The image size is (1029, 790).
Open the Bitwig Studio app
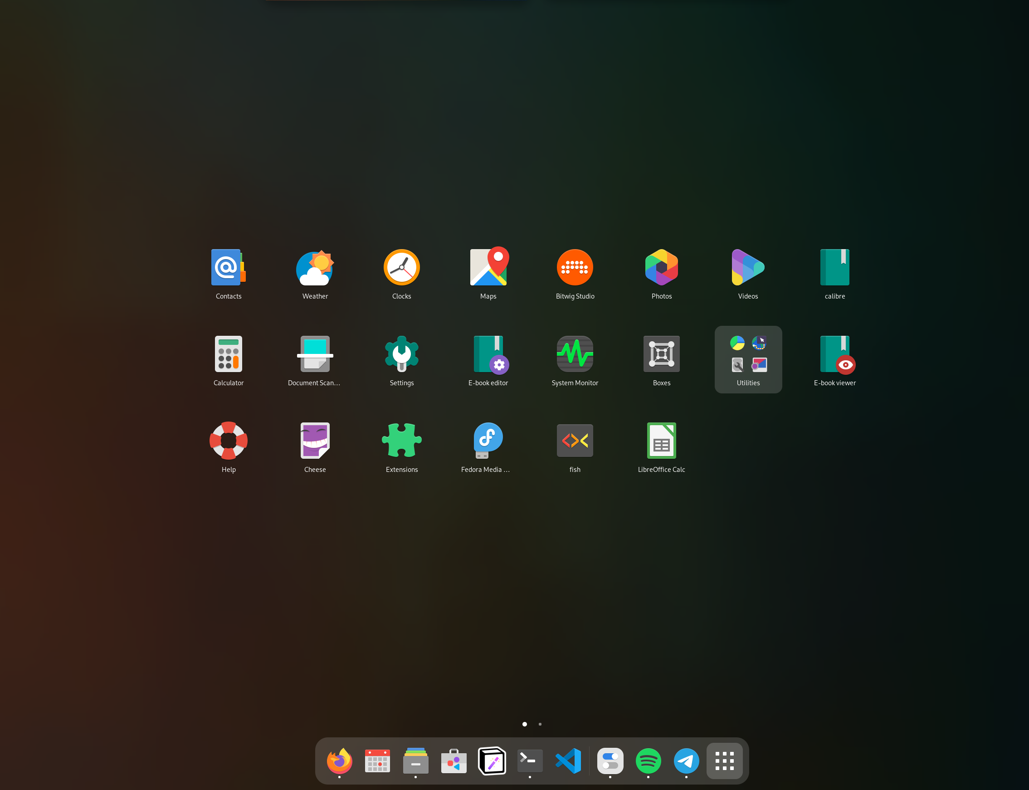coord(575,268)
